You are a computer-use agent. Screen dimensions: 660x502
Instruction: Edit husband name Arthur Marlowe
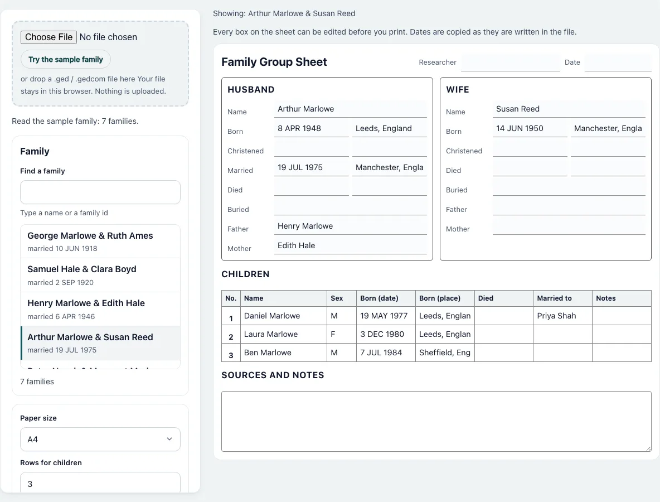tap(351, 109)
